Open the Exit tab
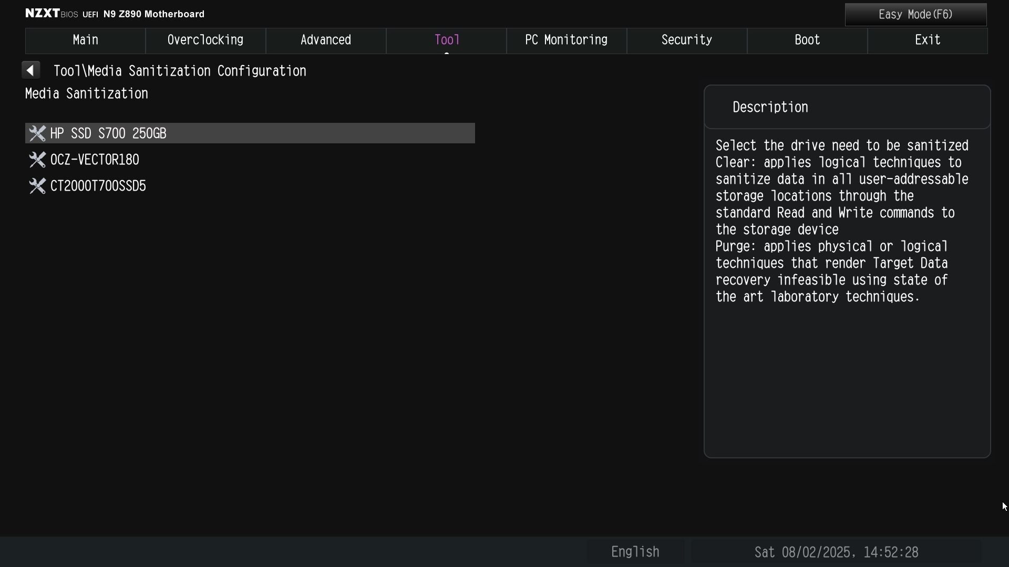 click(928, 40)
